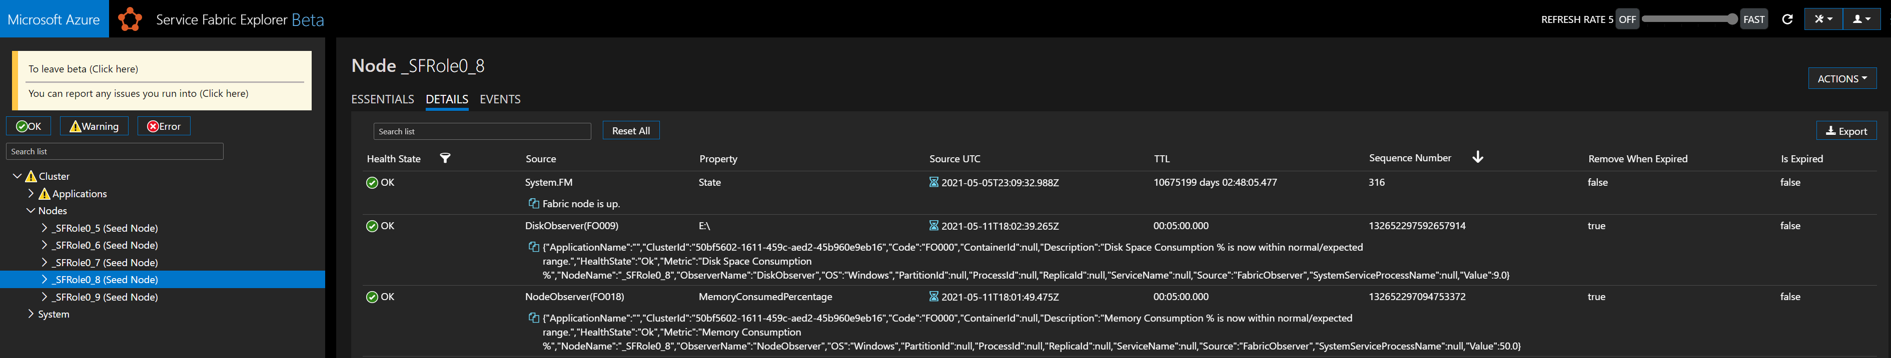This screenshot has height=358, width=1891.
Task: Select the DETAILS tab
Action: click(446, 99)
